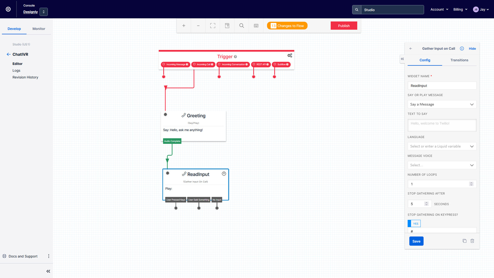Switch to the Transitions tab
Screen dimensions: 494x278
[459, 60]
